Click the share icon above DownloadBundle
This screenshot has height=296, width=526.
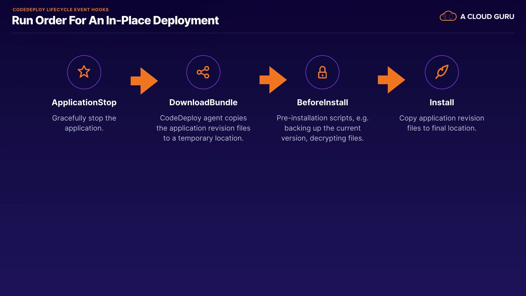point(203,72)
